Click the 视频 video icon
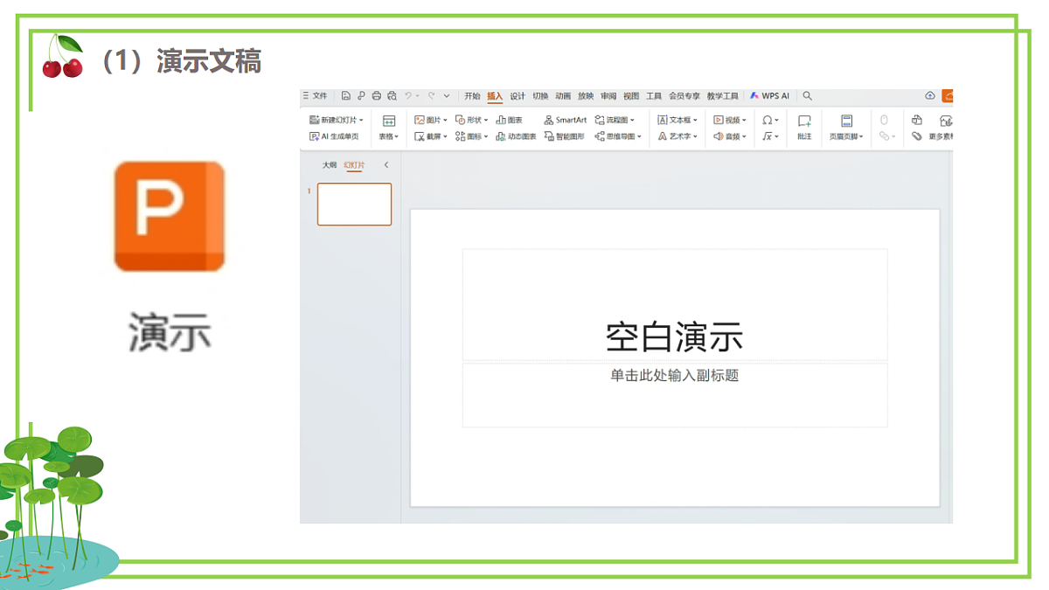Screen dimensions: 1049x590 pos(719,120)
